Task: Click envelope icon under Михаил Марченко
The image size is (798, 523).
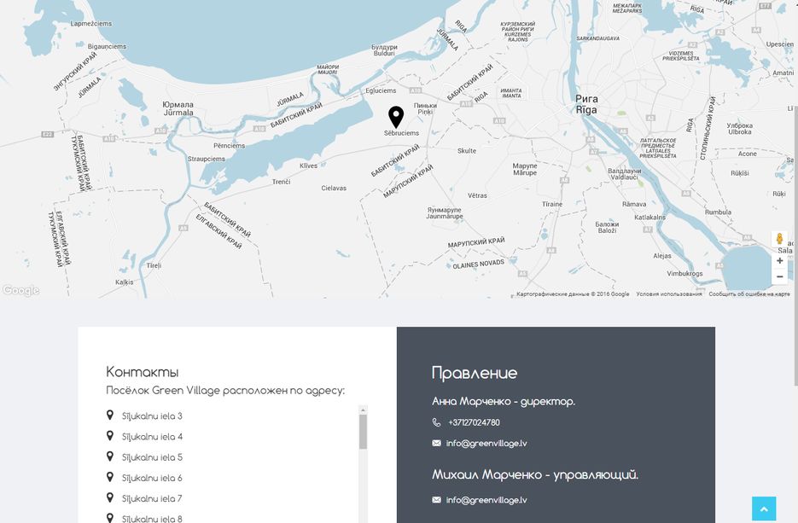Action: tap(436, 500)
